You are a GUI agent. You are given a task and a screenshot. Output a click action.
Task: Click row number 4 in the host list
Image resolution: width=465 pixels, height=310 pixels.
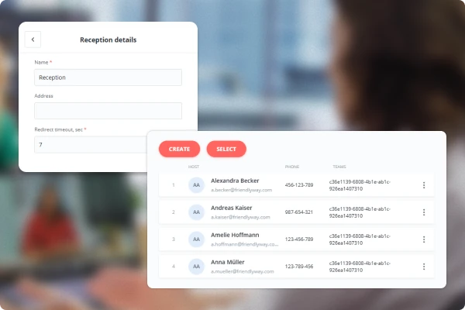coord(174,267)
